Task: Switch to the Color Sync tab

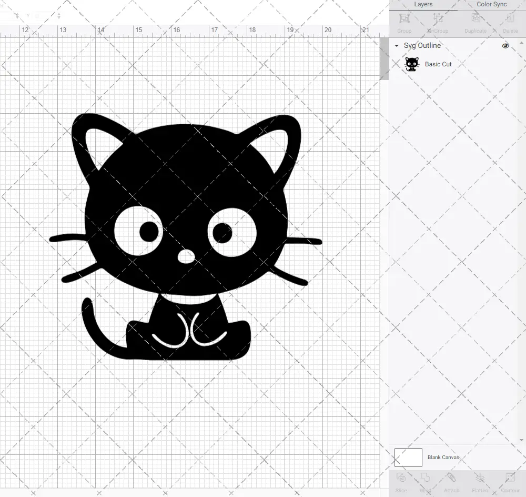Action: [x=491, y=4]
